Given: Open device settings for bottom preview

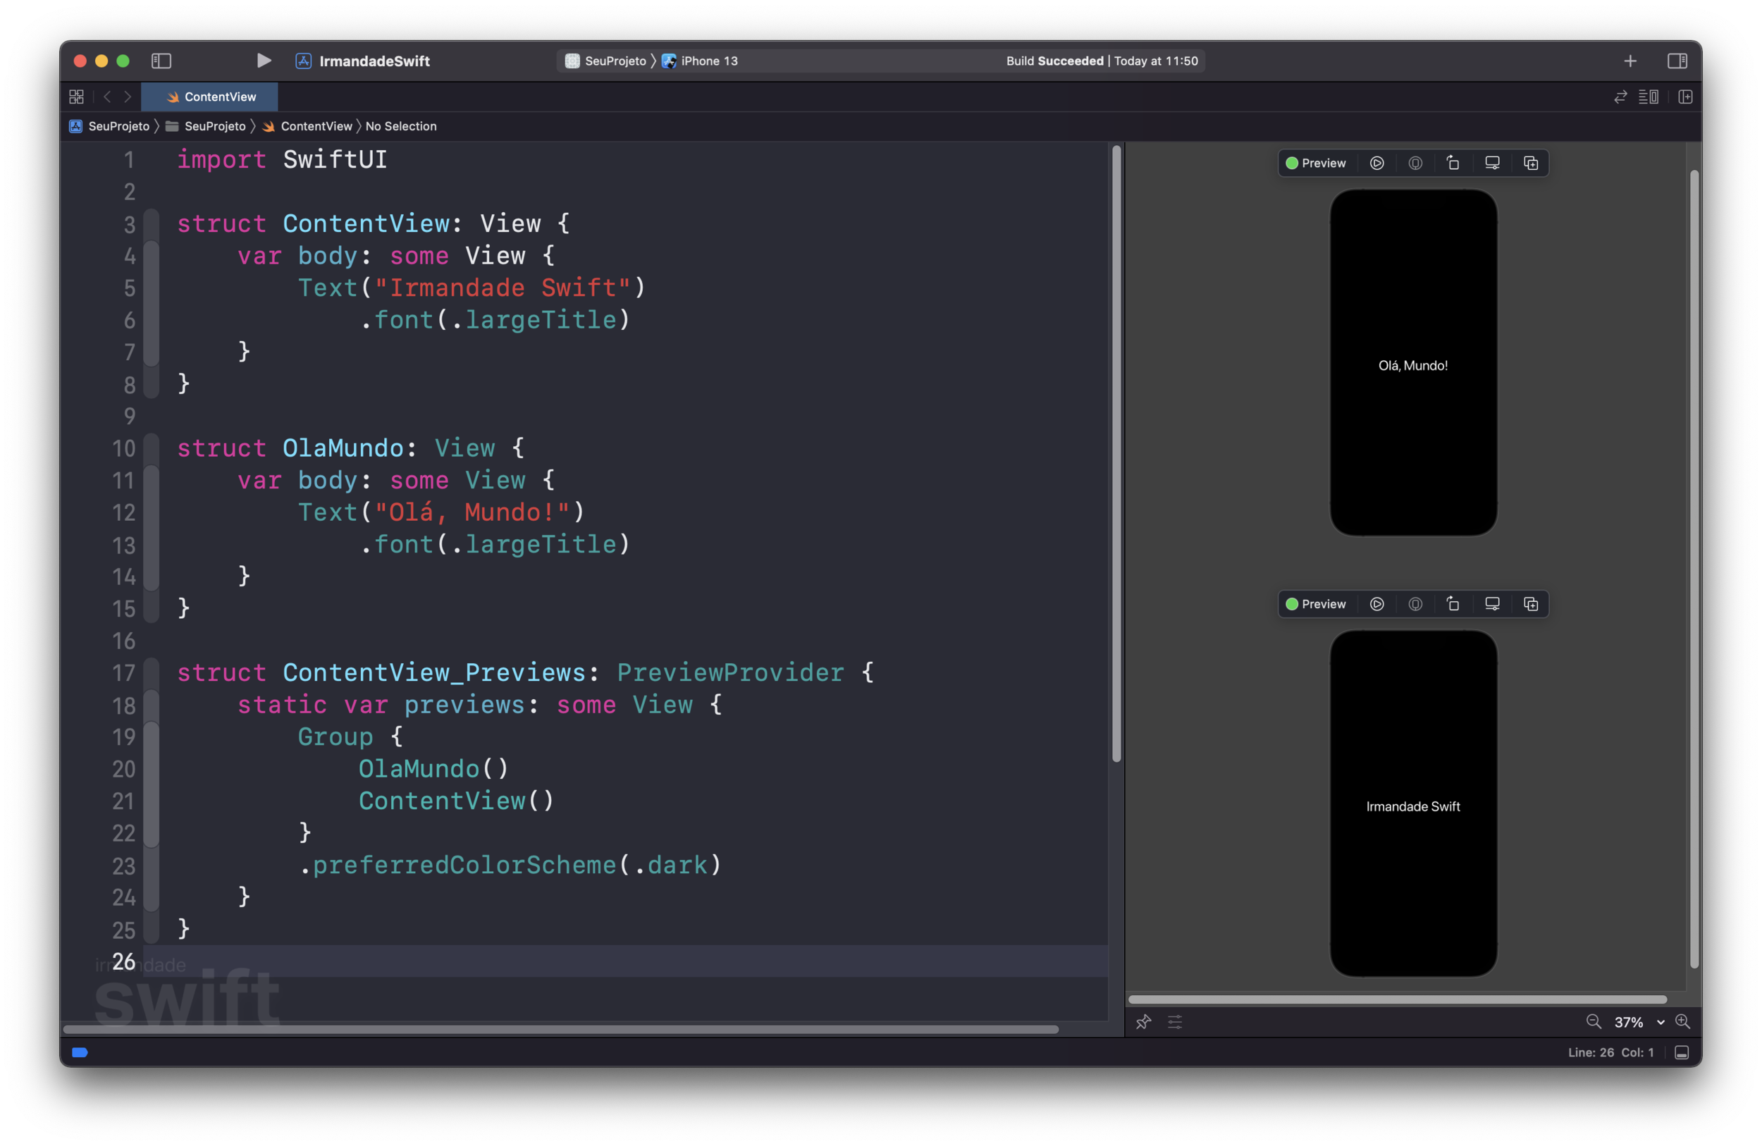Looking at the screenshot, I should (x=1492, y=604).
